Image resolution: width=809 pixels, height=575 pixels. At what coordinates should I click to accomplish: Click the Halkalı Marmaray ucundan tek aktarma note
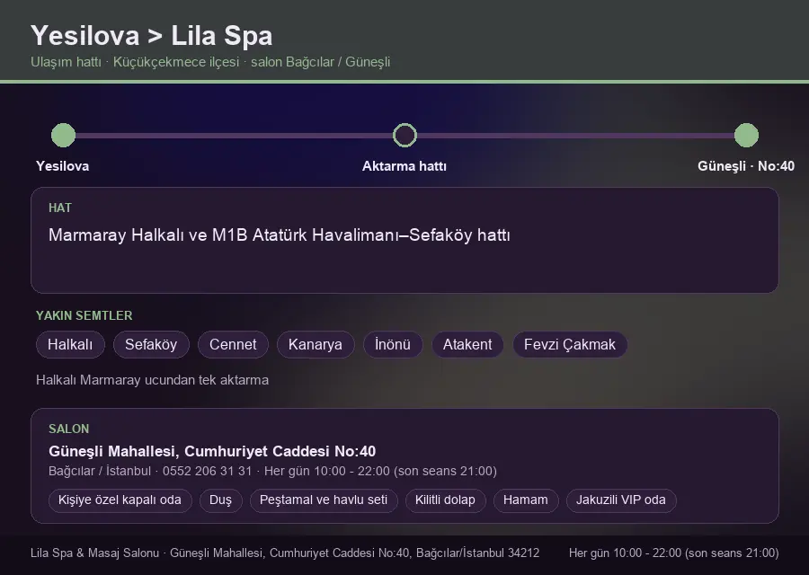152,380
